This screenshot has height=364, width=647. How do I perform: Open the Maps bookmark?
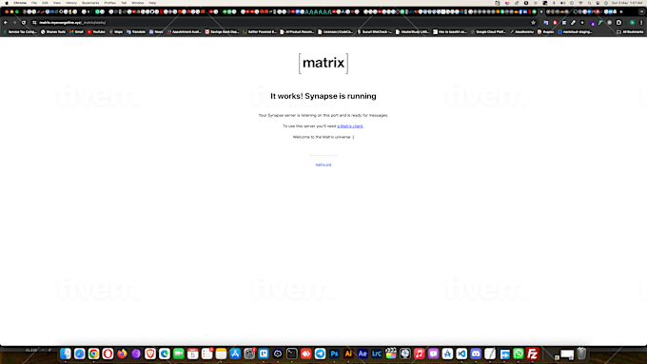pos(116,31)
